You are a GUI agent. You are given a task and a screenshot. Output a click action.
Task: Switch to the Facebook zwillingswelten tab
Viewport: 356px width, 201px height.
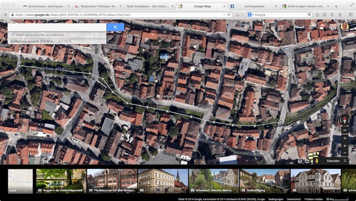click(x=254, y=6)
